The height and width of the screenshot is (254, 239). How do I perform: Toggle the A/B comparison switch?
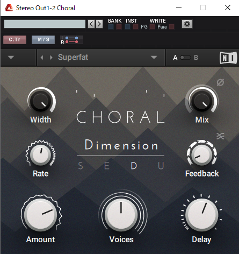coord(185,58)
